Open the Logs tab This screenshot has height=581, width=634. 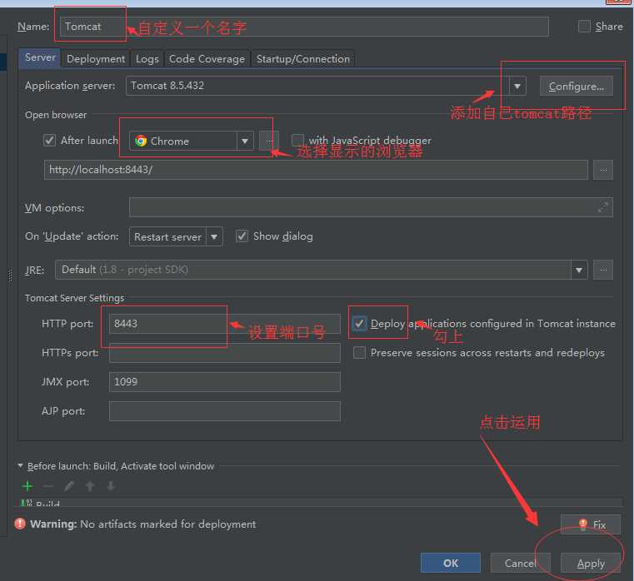point(147,59)
